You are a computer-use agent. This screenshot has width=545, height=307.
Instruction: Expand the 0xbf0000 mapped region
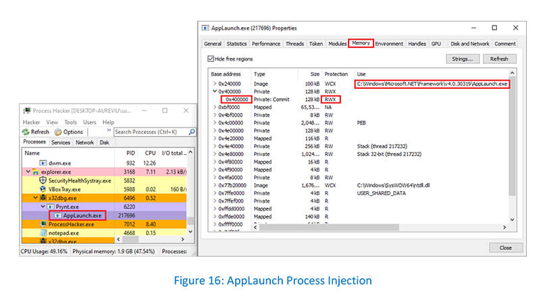(x=215, y=108)
